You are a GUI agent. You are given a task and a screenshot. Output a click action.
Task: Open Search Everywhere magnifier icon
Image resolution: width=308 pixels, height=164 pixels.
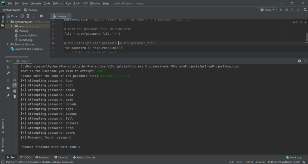(x=304, y=10)
